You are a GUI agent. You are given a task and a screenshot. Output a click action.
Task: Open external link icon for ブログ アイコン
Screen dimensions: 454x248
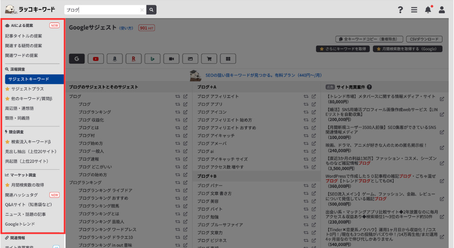click(x=314, y=112)
